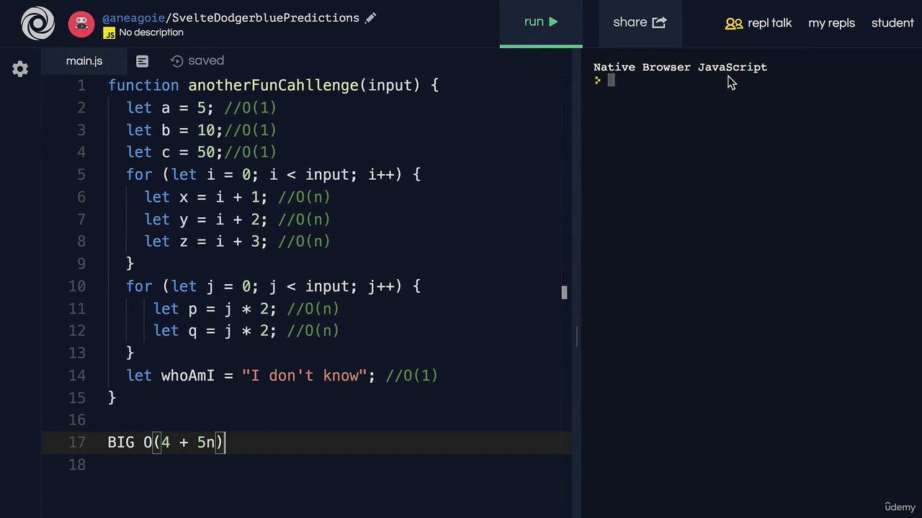Open repl talk community link
This screenshot has width=922, height=518.
click(758, 23)
